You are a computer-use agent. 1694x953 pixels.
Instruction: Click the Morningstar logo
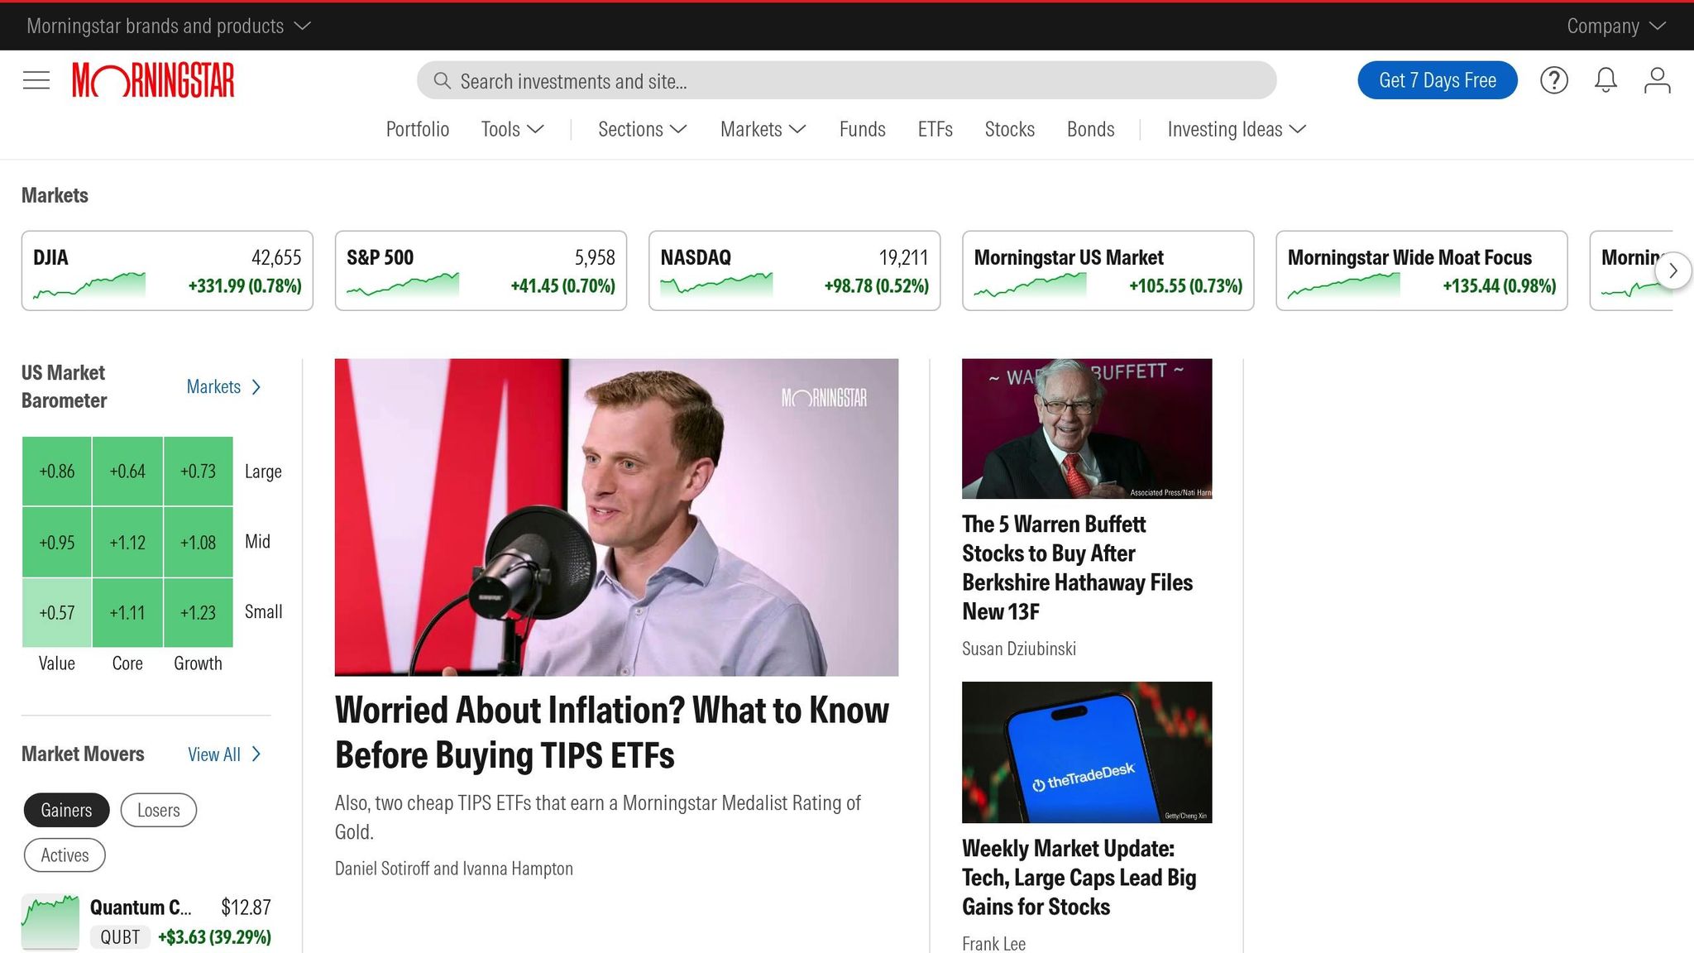[153, 80]
